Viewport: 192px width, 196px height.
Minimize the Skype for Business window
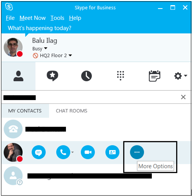160,8
